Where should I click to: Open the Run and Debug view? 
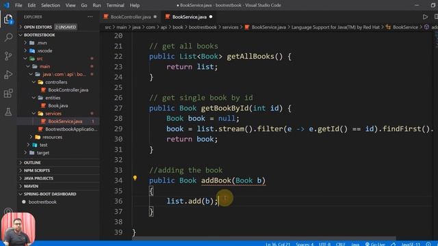pos(8,74)
